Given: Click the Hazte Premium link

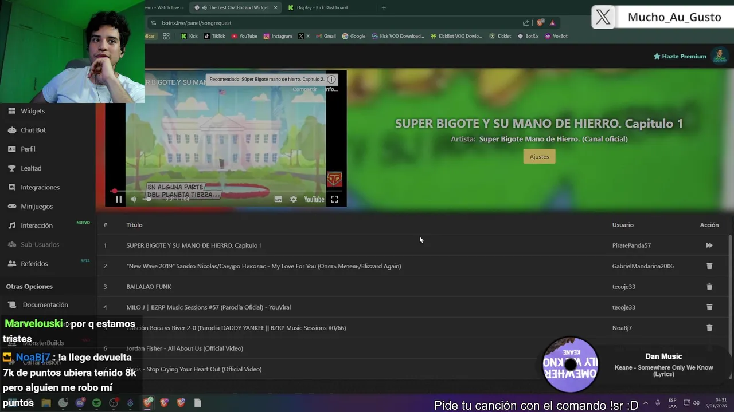Looking at the screenshot, I should tap(680, 56).
